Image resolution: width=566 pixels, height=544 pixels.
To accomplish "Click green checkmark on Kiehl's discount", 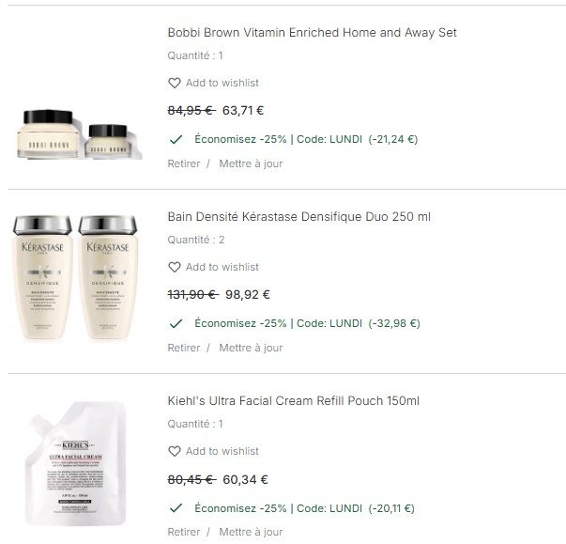I will (x=176, y=508).
